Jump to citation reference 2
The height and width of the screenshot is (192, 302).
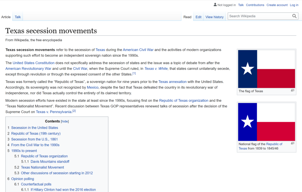pos(74,111)
